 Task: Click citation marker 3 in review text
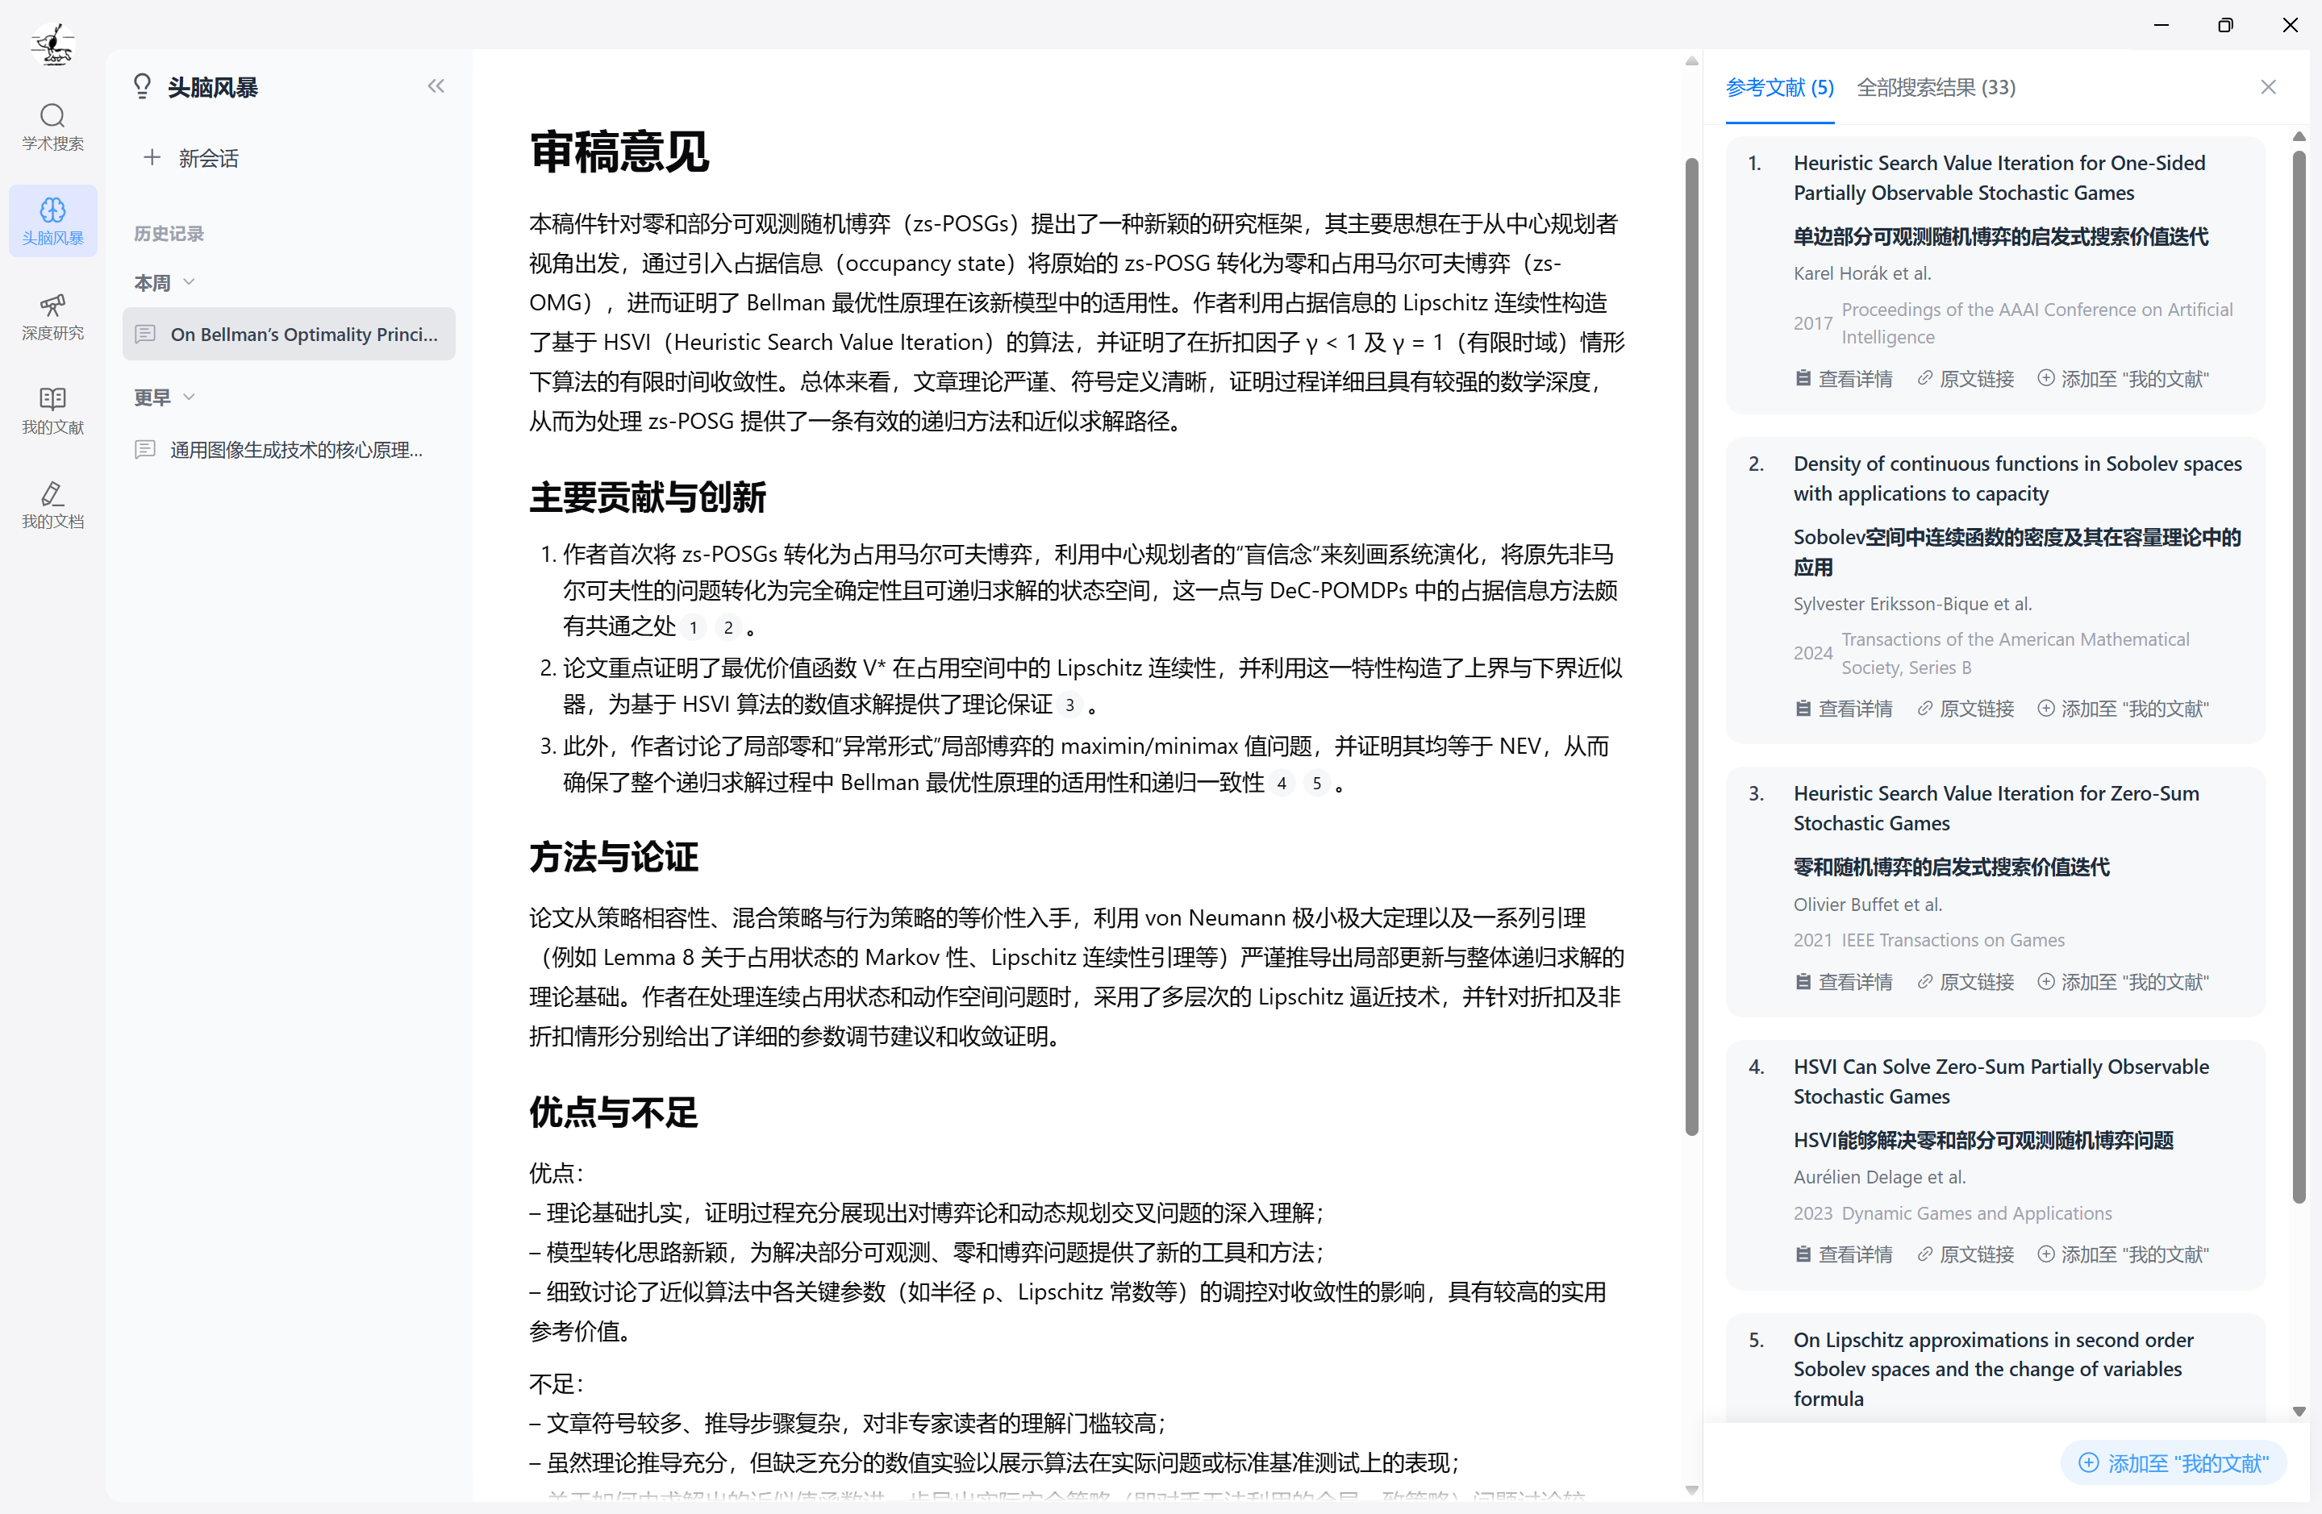tap(1069, 705)
